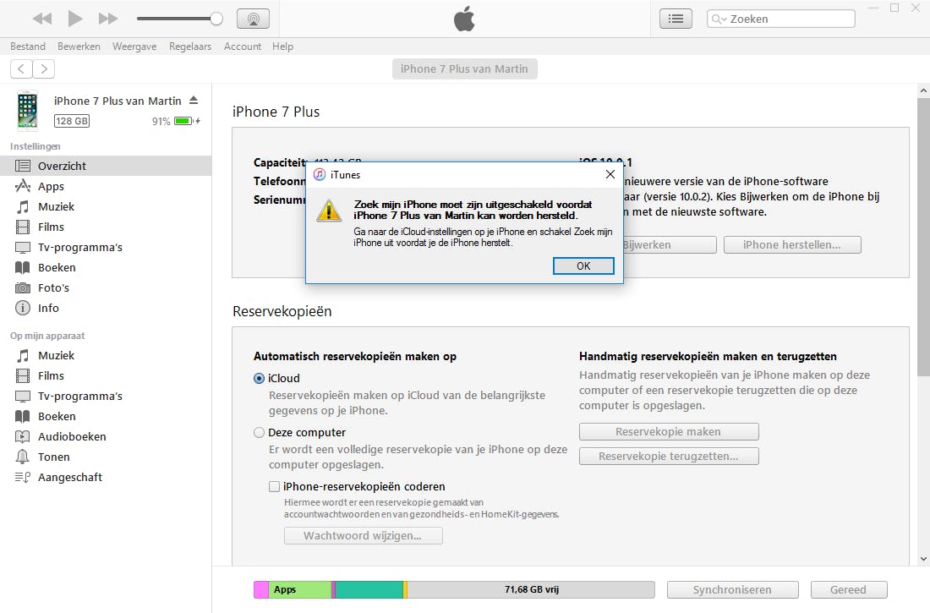
Task: Click the Reservekopie maken button
Action: (x=669, y=431)
